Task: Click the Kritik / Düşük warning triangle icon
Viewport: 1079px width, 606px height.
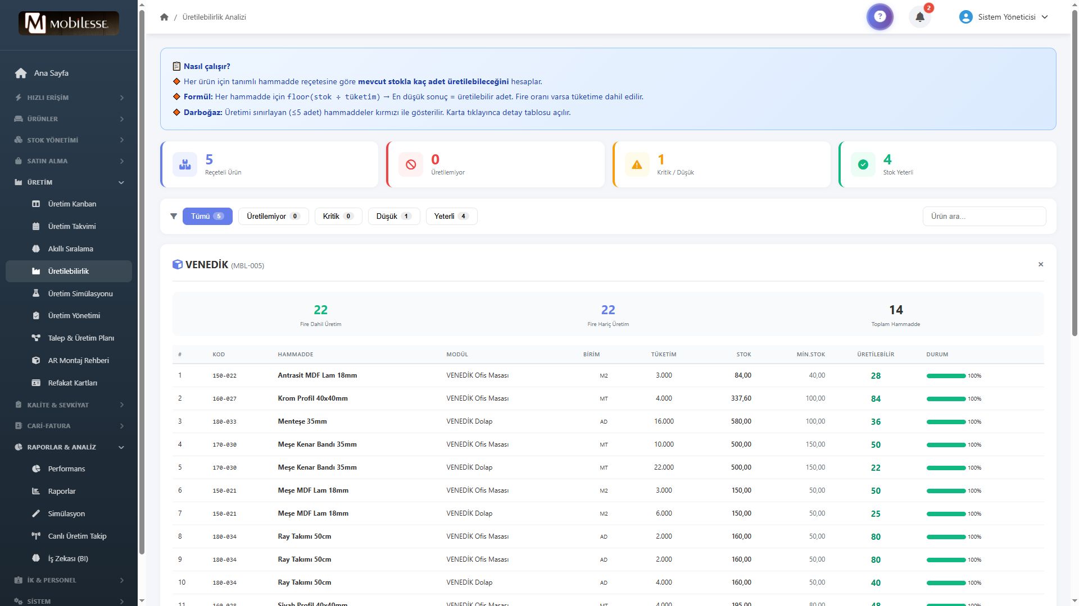Action: [x=637, y=164]
